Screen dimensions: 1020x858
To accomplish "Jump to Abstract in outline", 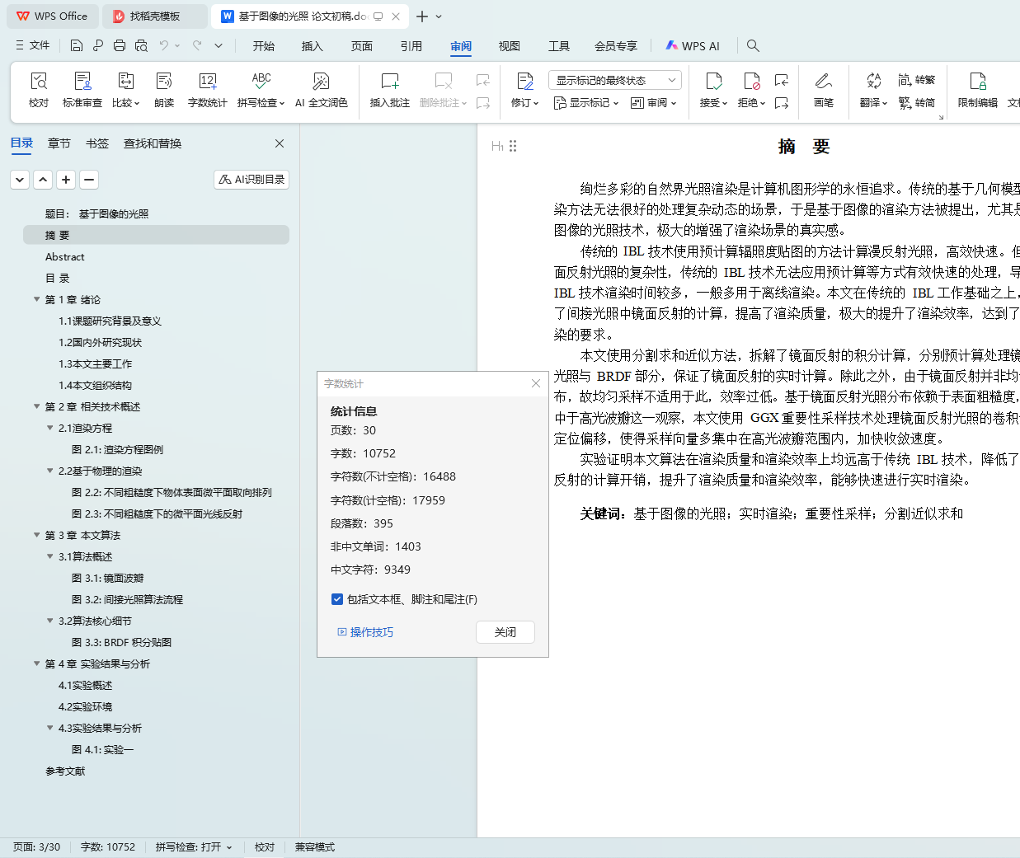I will click(65, 256).
